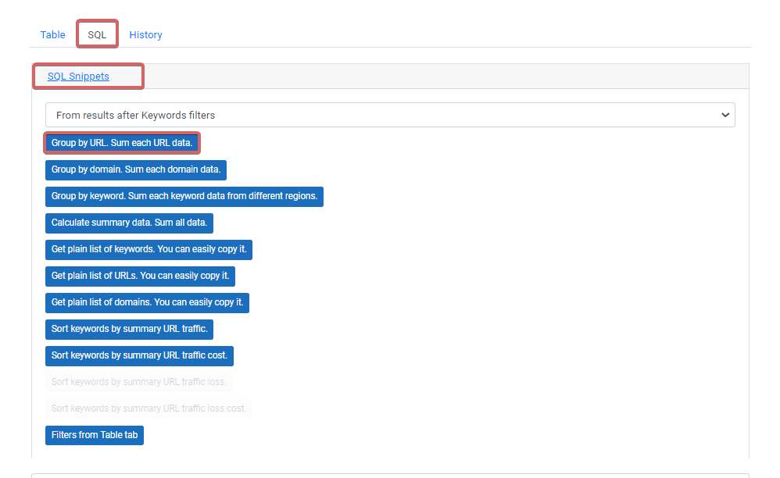780x478 pixels.
Task: Click 'Calculate summary data. Sum all data.'
Action: click(129, 223)
